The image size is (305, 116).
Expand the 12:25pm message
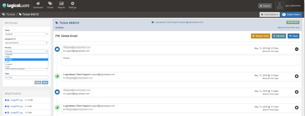click(297, 77)
